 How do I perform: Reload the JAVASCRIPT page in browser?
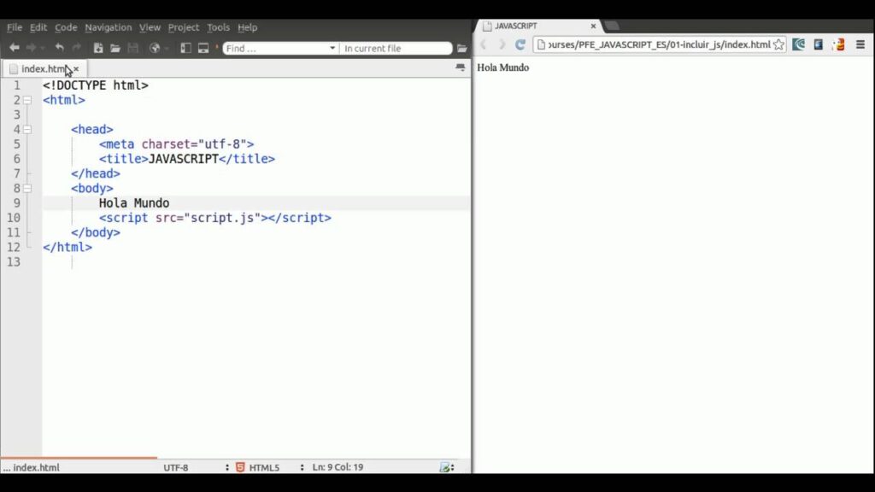pyautogui.click(x=520, y=44)
